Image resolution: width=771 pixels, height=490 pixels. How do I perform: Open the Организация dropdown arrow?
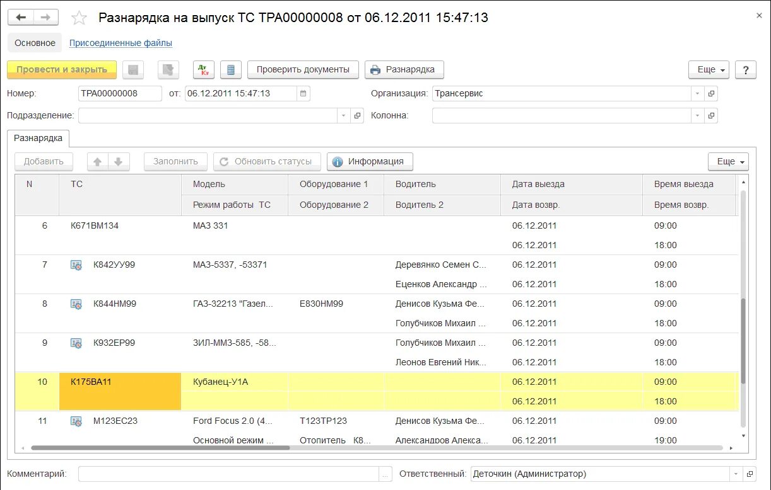pyautogui.click(x=697, y=93)
